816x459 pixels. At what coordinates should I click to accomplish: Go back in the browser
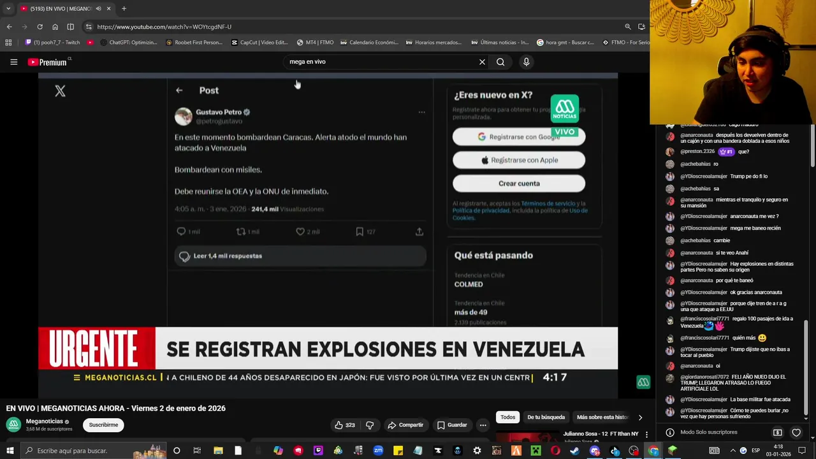click(x=9, y=27)
